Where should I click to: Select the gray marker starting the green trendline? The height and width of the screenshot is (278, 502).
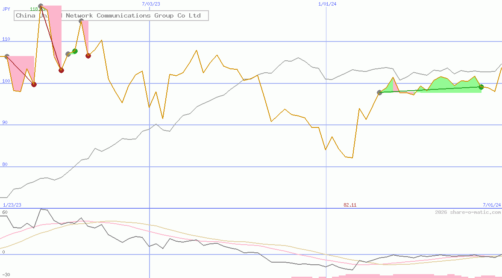click(379, 92)
